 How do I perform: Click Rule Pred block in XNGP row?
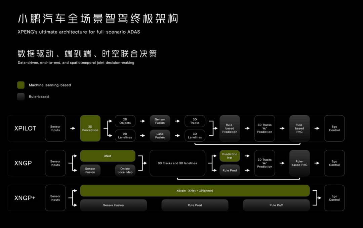click(230, 170)
